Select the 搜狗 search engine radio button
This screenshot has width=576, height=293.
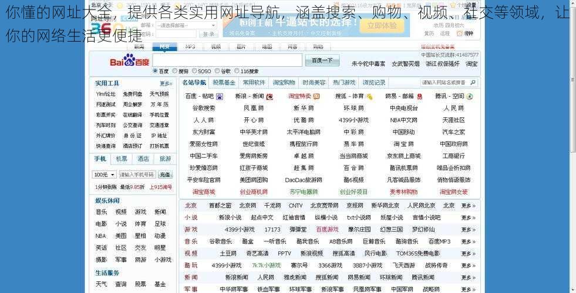coord(175,71)
